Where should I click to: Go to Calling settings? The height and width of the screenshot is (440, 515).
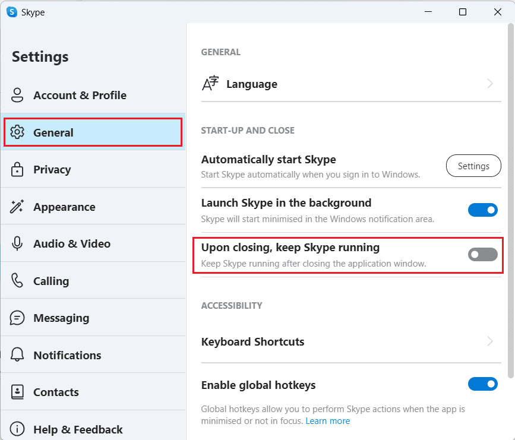click(93, 281)
